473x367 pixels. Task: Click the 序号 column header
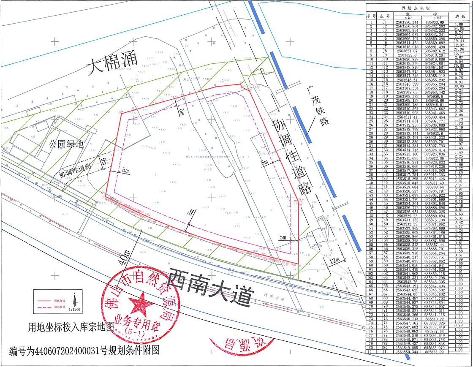pos(371,16)
